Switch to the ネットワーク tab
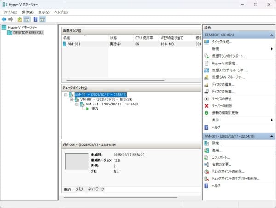Viewport: 276px width, 208px height. [96, 189]
